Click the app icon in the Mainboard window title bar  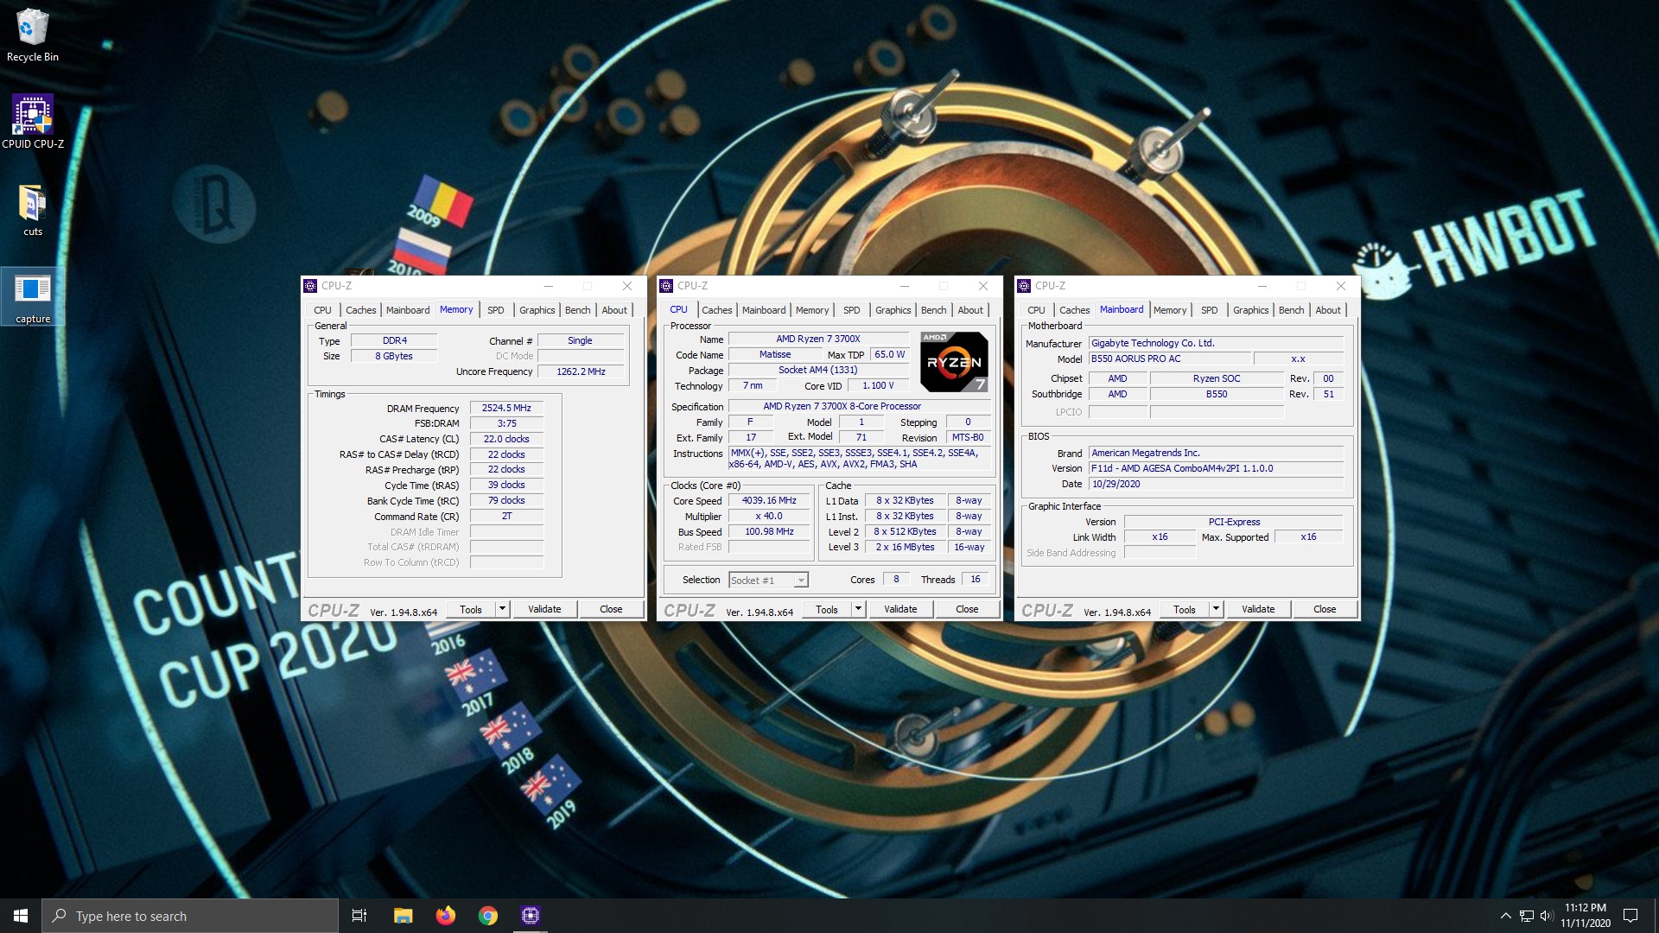coord(1024,286)
